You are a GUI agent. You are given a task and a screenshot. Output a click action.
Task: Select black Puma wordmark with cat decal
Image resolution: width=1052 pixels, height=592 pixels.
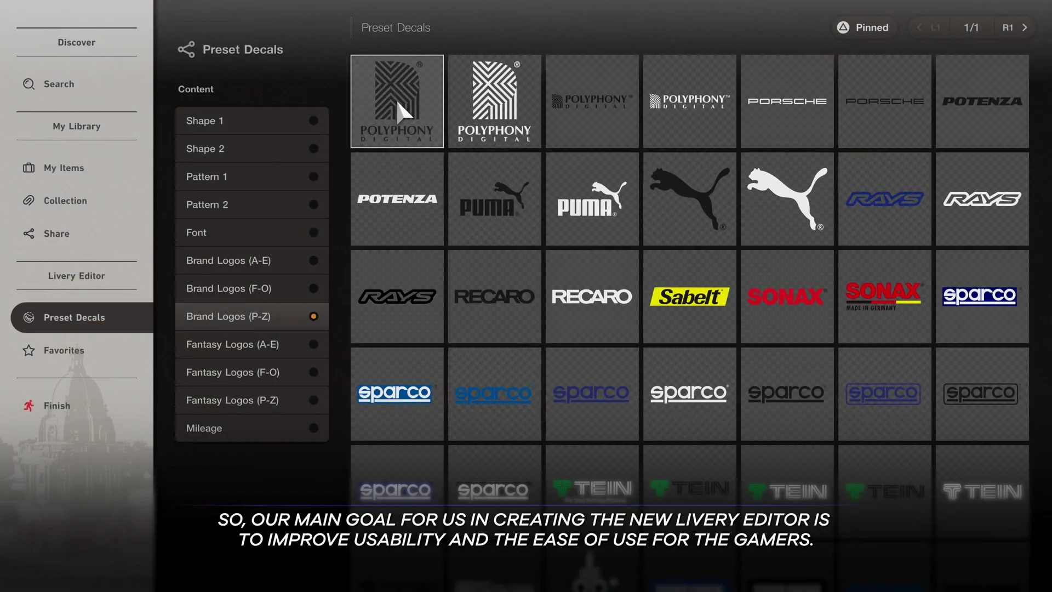click(x=495, y=199)
